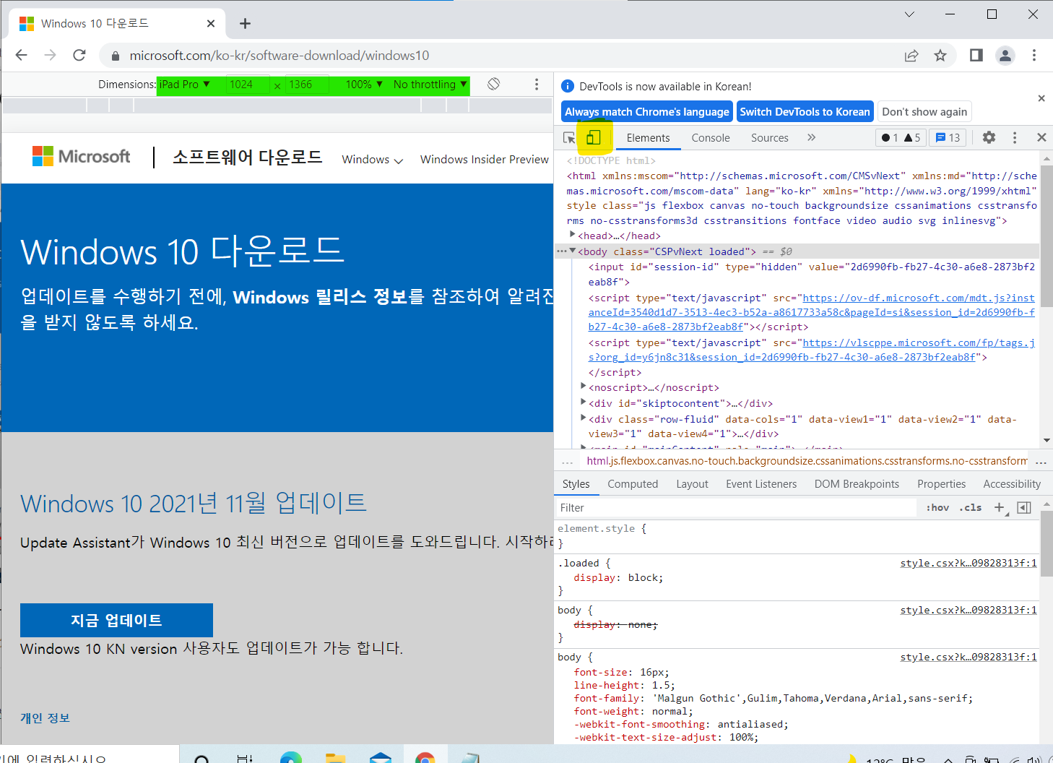Expand the Windows nav menu
This screenshot has width=1053, height=763.
point(372,160)
